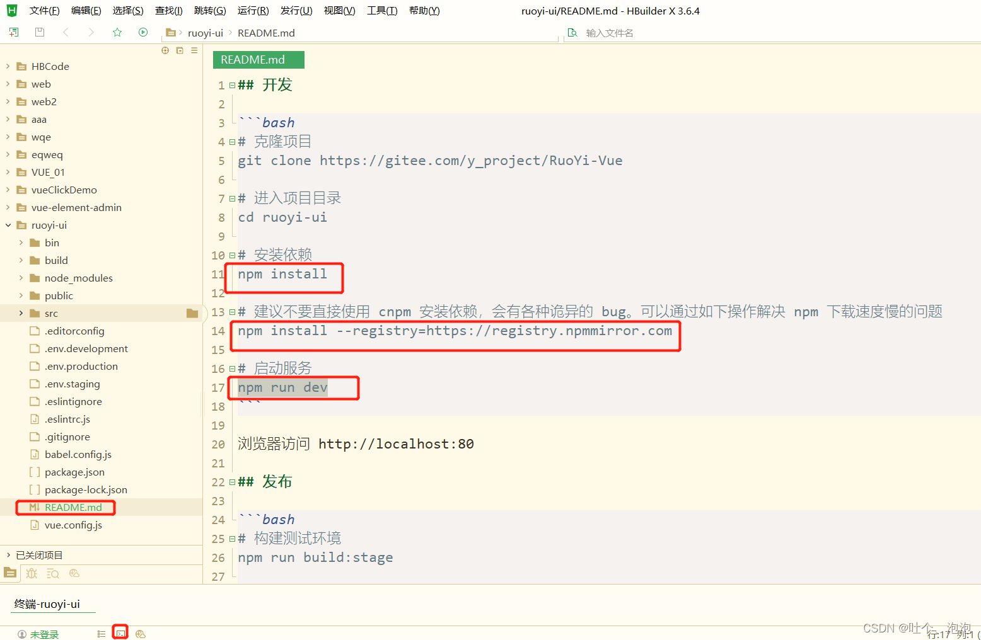This screenshot has width=981, height=640.
Task: Collapse the ruoyi-ui project folder
Action: [8, 225]
